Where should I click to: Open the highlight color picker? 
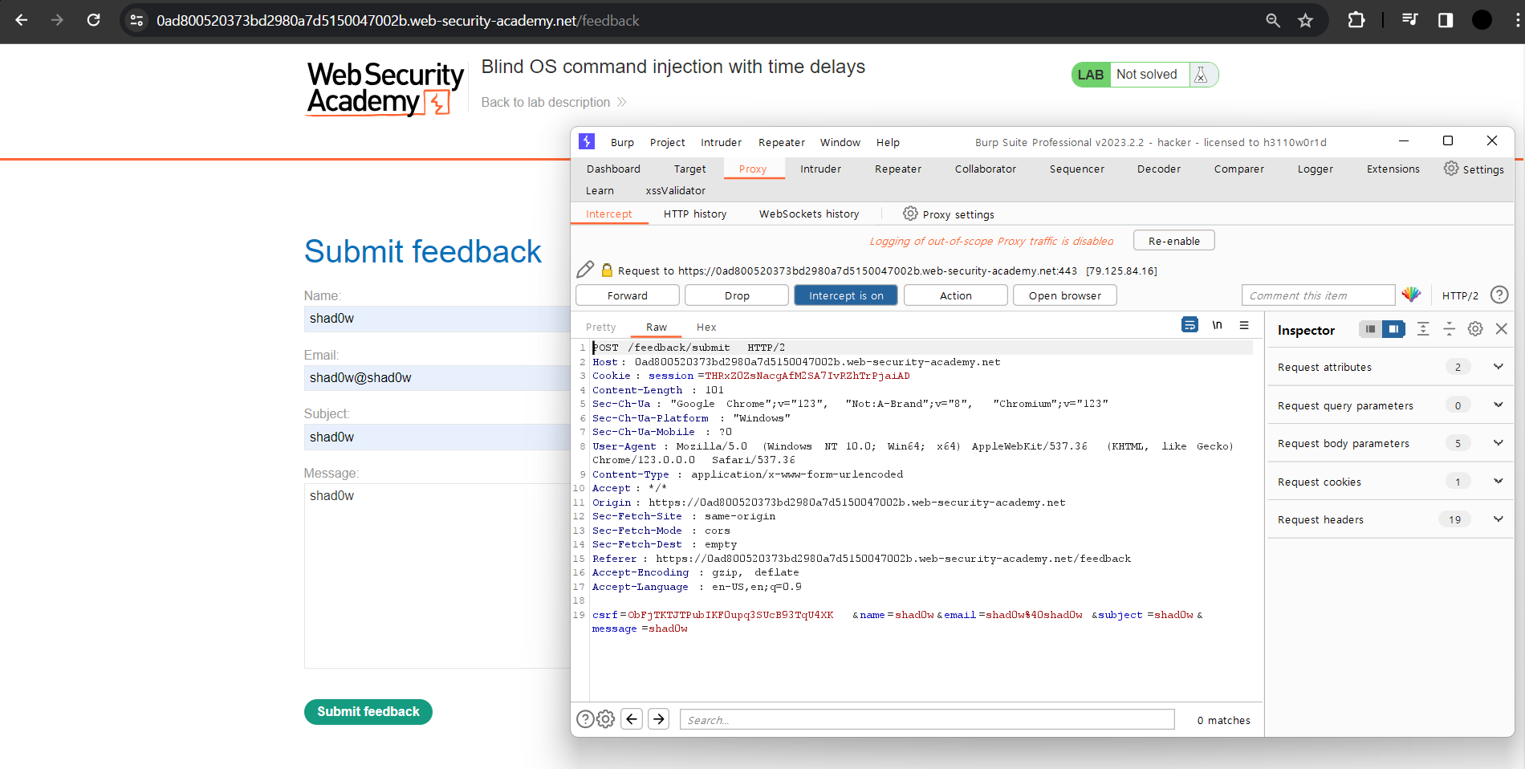(x=1411, y=295)
